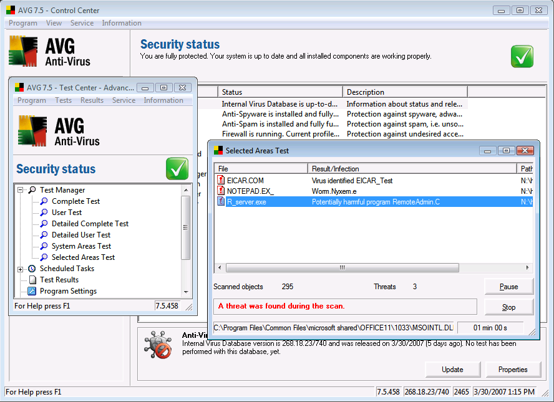Select Program Settings in the tree
The image size is (554, 402).
click(68, 291)
